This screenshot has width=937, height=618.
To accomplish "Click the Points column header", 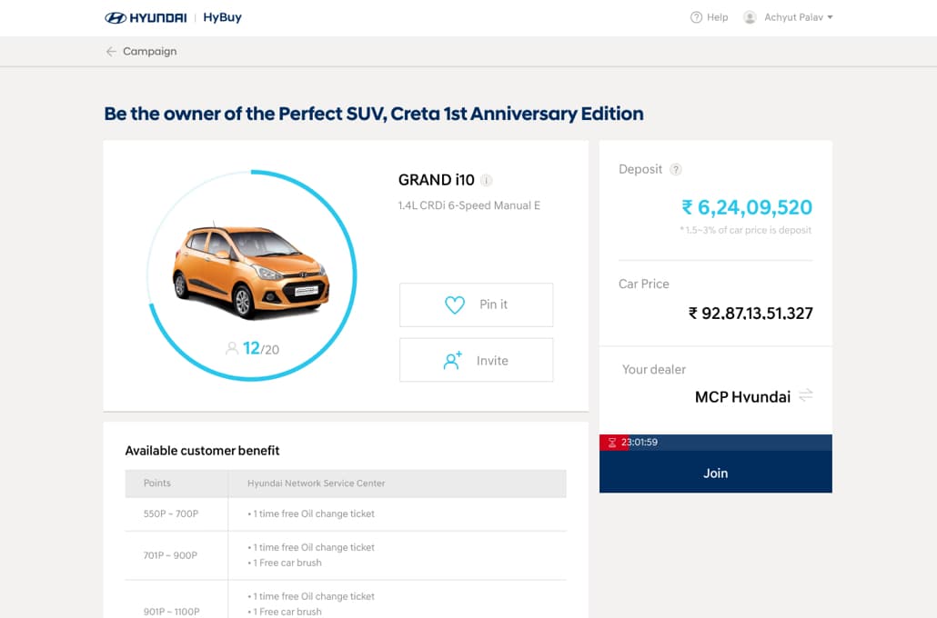I will (x=157, y=483).
